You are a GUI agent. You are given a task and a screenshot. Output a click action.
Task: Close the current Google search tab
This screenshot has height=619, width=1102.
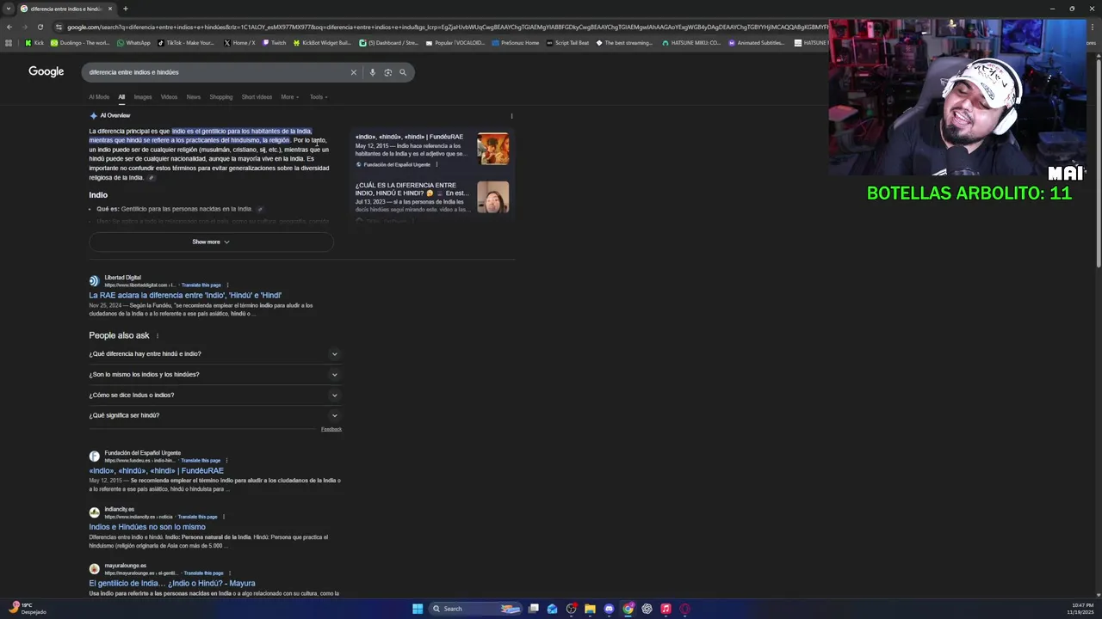(110, 9)
